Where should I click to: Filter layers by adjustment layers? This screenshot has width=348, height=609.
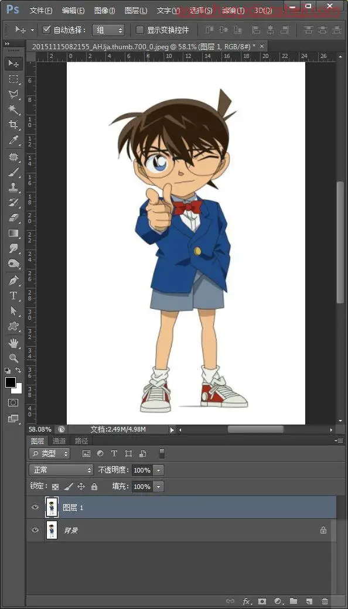click(x=100, y=453)
